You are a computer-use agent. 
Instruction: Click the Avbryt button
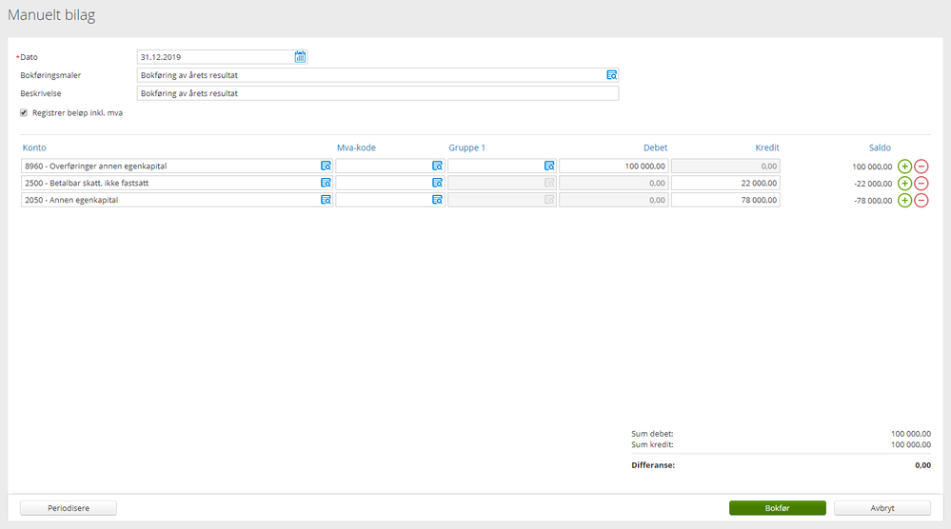882,508
